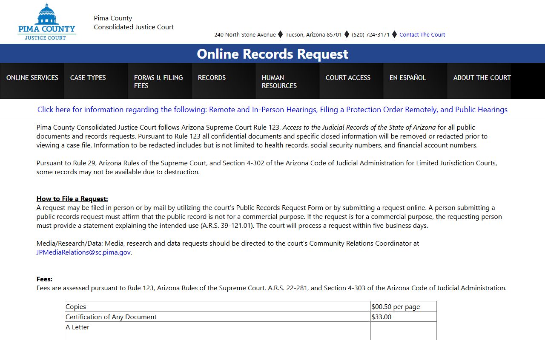Click the 'Fees:' heading
545x340 pixels.
(44, 279)
